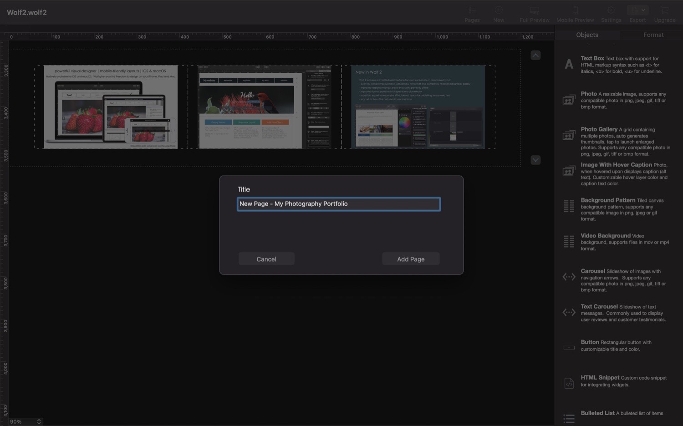683x426 pixels.
Task: Launch Full Preview from the toolbar
Action: [535, 10]
